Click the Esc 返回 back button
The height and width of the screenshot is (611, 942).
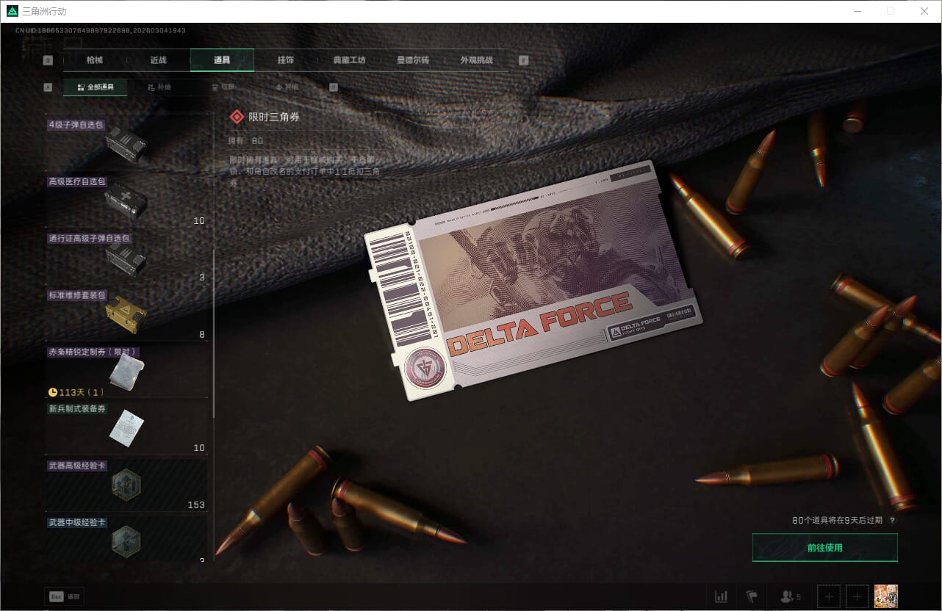pyautogui.click(x=64, y=596)
